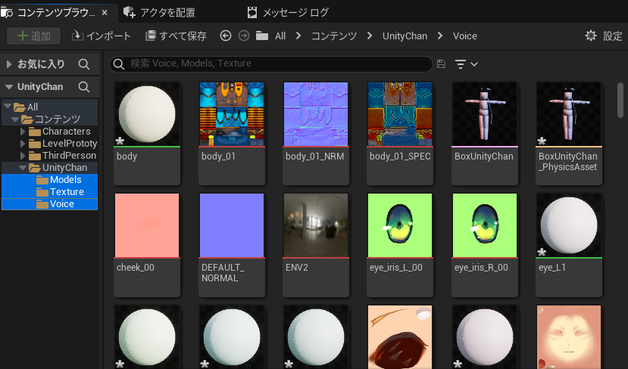Select the ENV2 environment texture asset
The width and height of the screenshot is (628, 369).
pyautogui.click(x=316, y=245)
